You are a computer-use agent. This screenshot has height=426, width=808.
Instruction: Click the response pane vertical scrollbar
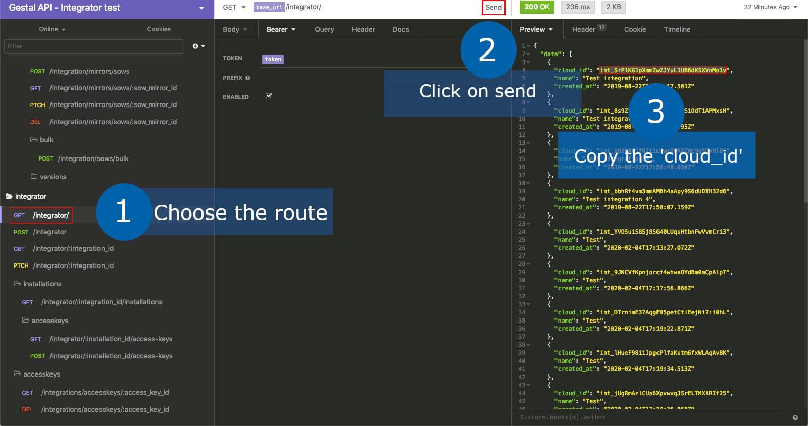pos(805,121)
